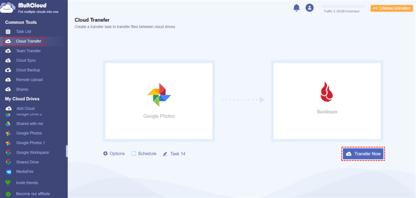Click the Google Workspace G icon
The width and height of the screenshot is (416, 198).
point(9,152)
